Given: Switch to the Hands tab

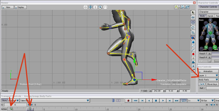Looking at the screenshot, I should (x=210, y=16).
